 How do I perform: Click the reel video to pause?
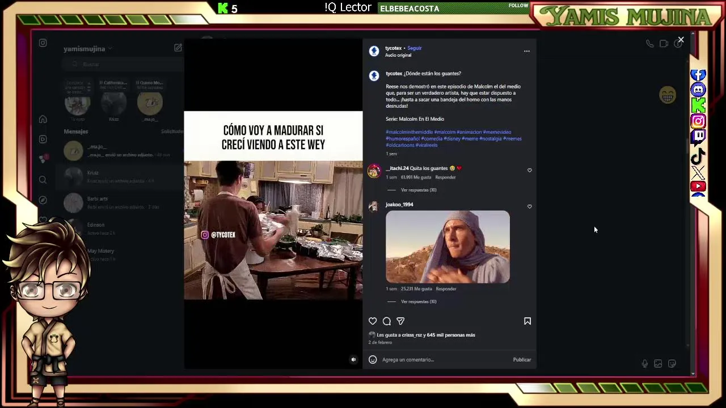tap(273, 205)
